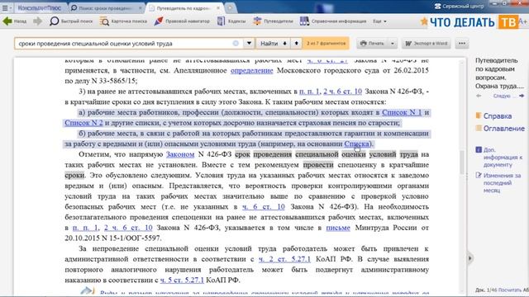The width and height of the screenshot is (529, 297).
Task: Open the определение Московского городского суда link
Action: coord(251,70)
